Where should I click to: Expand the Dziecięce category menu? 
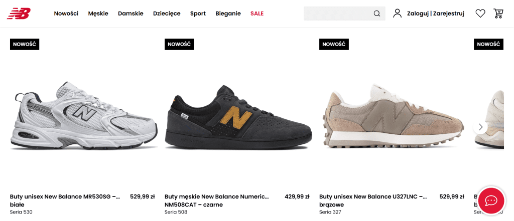(167, 14)
